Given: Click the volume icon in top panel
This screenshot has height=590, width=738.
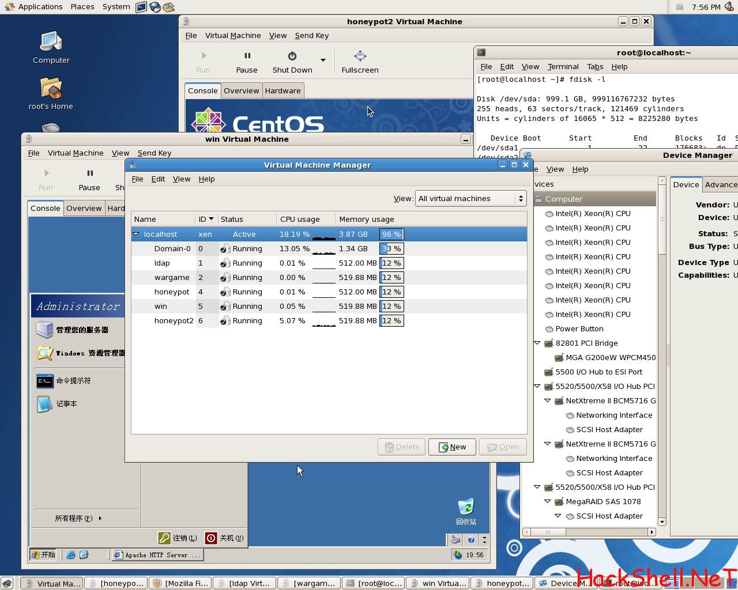Looking at the screenshot, I should [729, 7].
